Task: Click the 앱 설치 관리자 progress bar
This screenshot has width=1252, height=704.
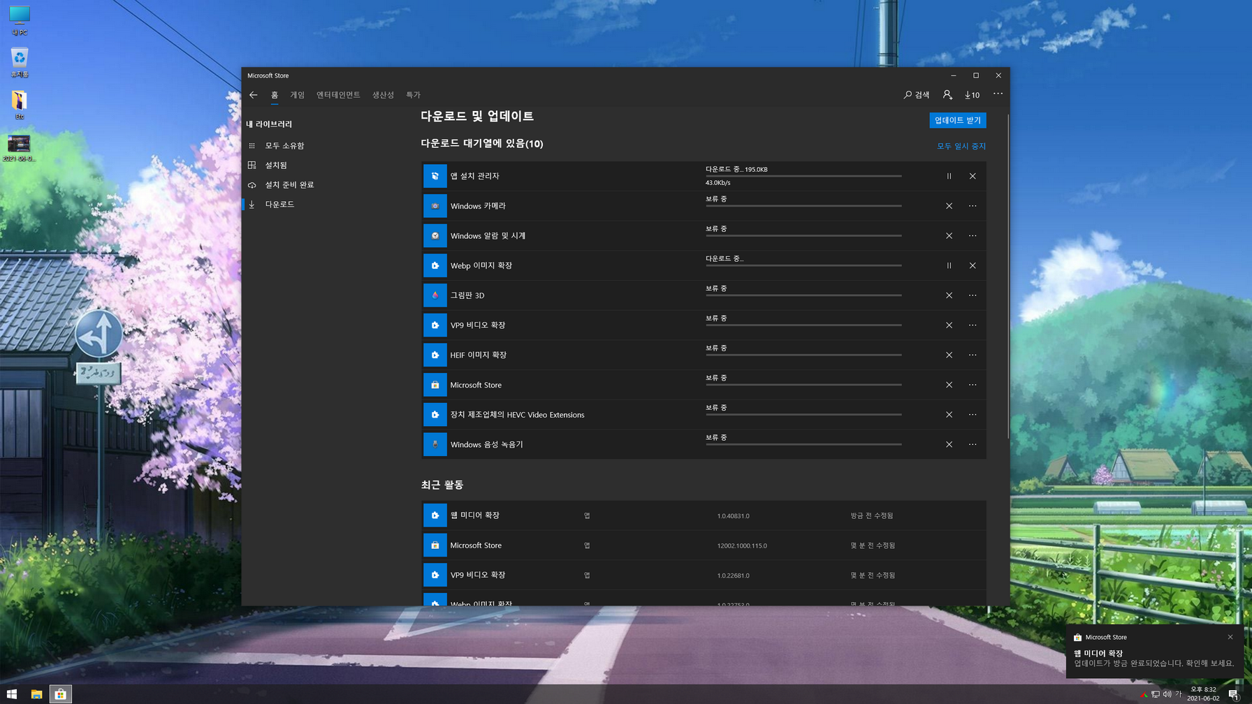Action: point(803,176)
